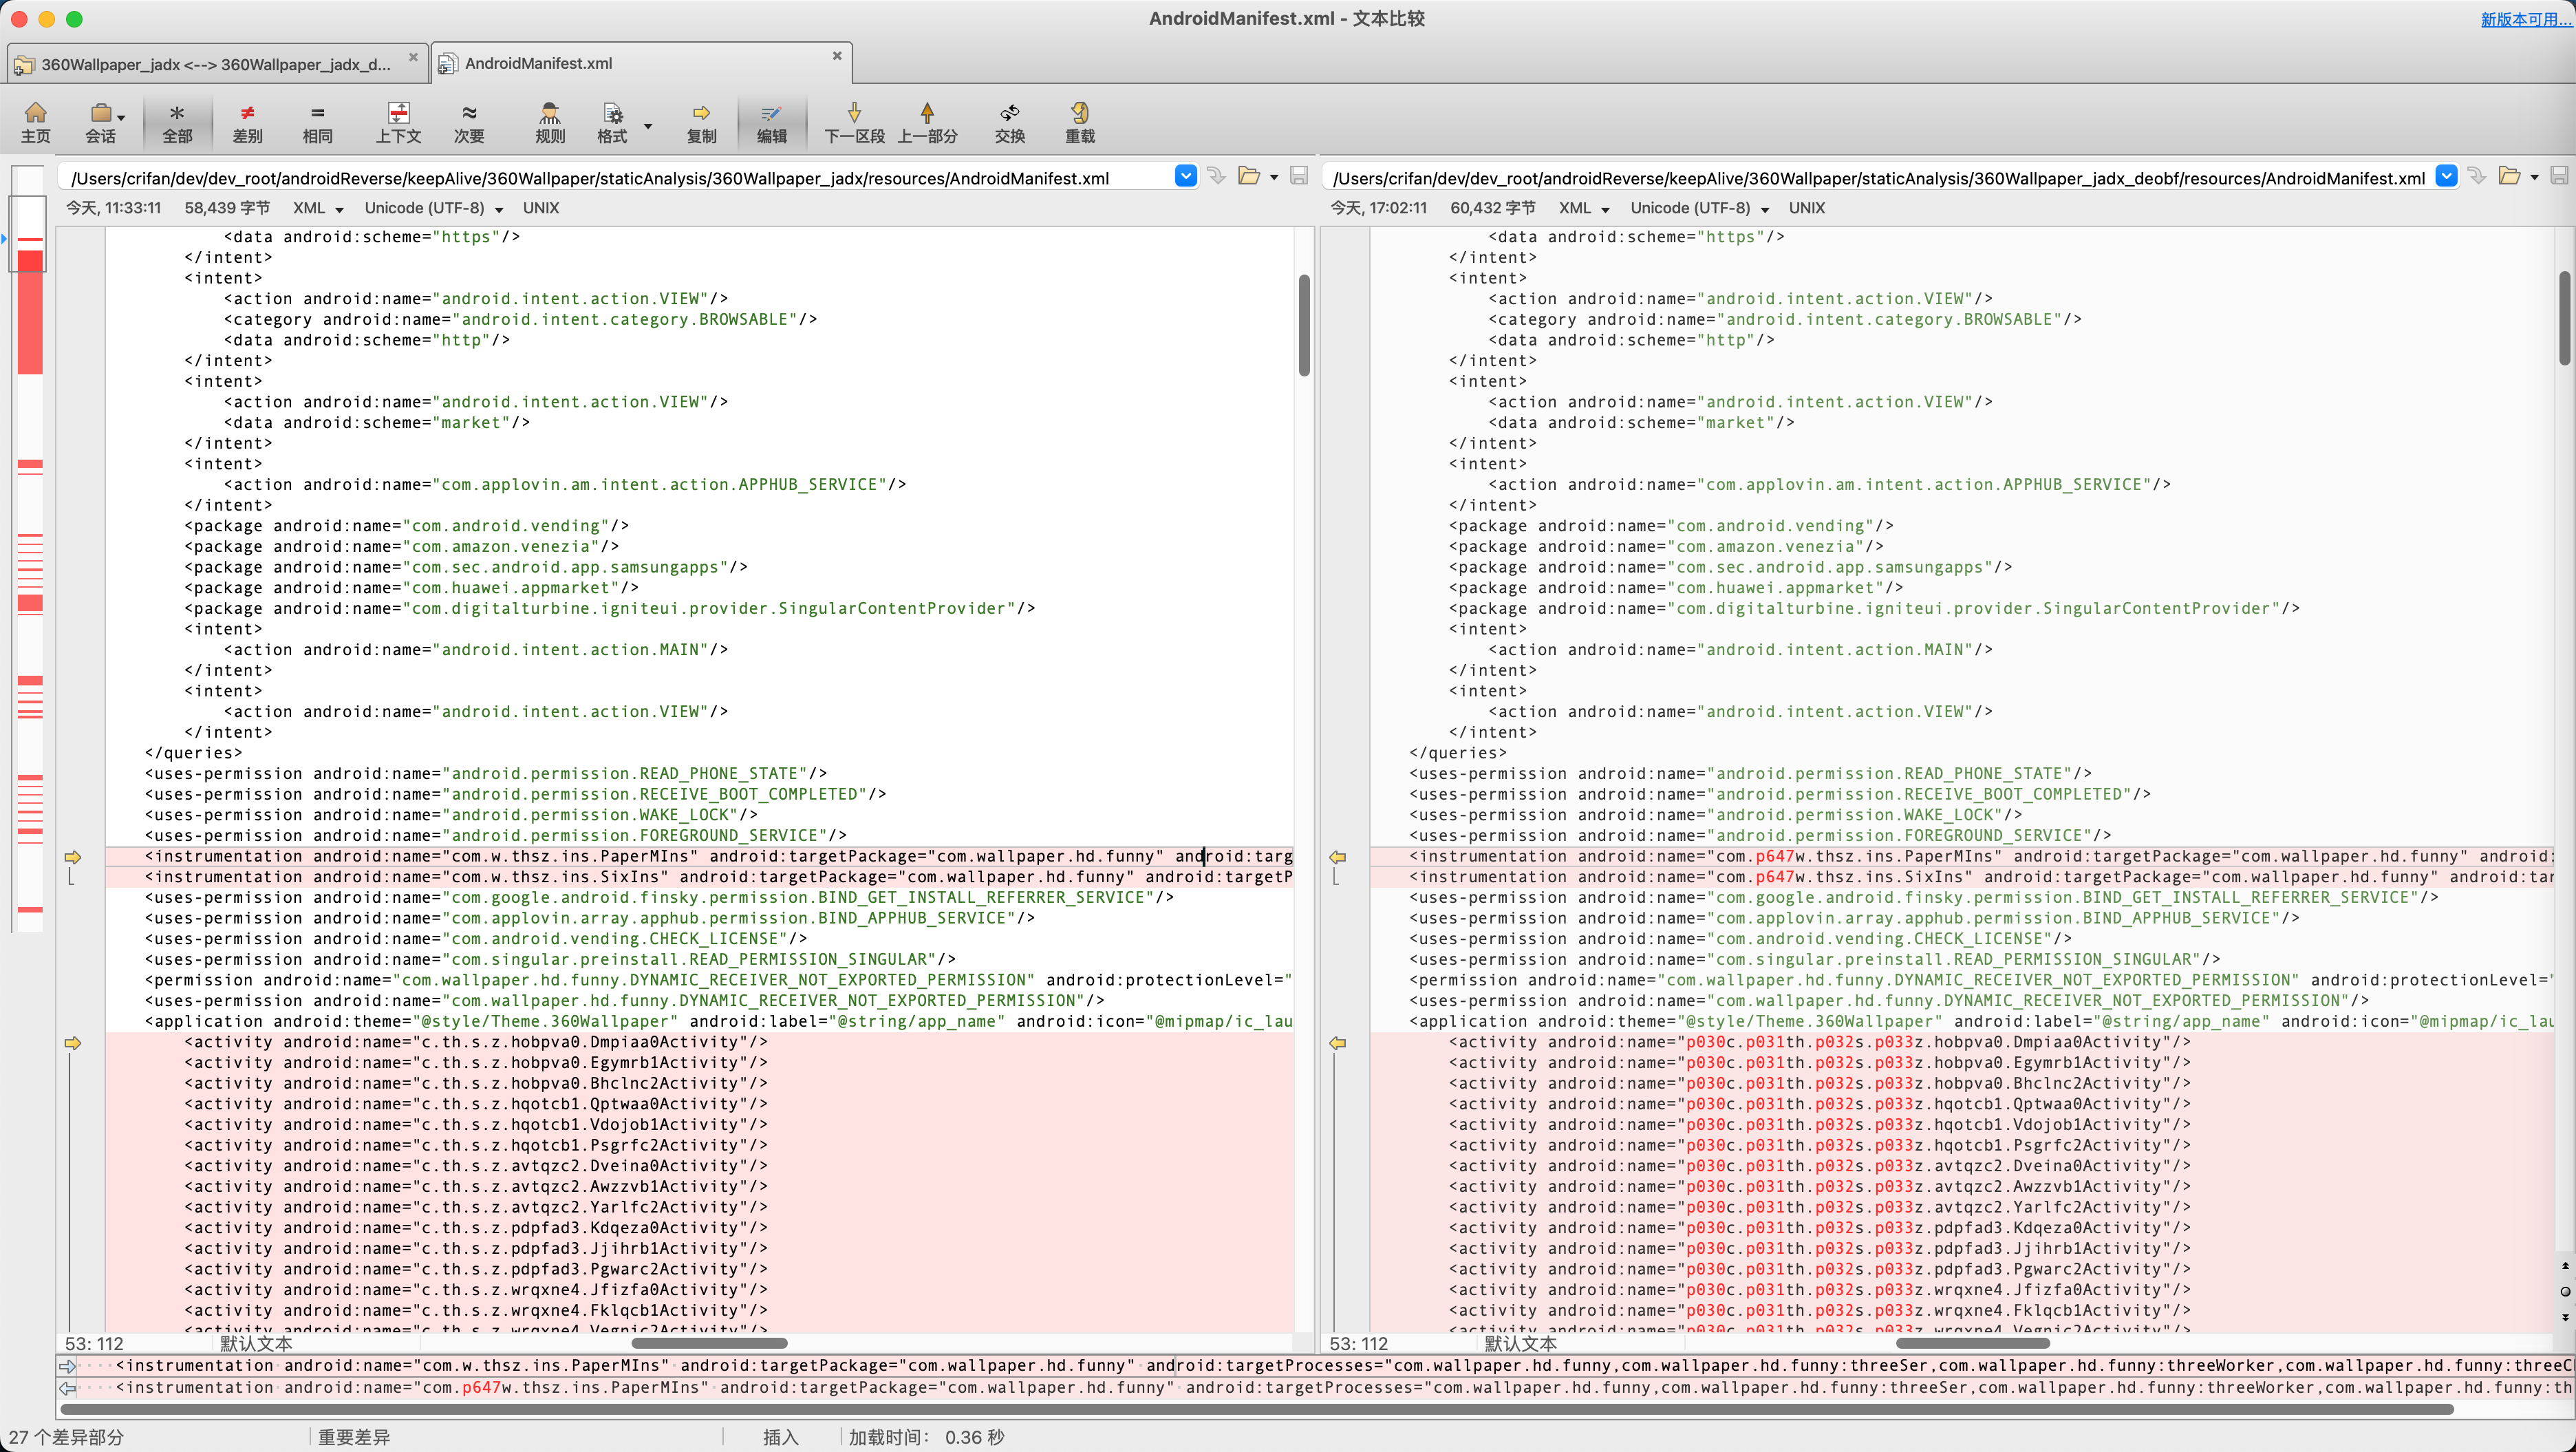Image resolution: width=2576 pixels, height=1452 pixels.
Task: Click the 27 个差异部分 status text
Action: coord(66,1437)
